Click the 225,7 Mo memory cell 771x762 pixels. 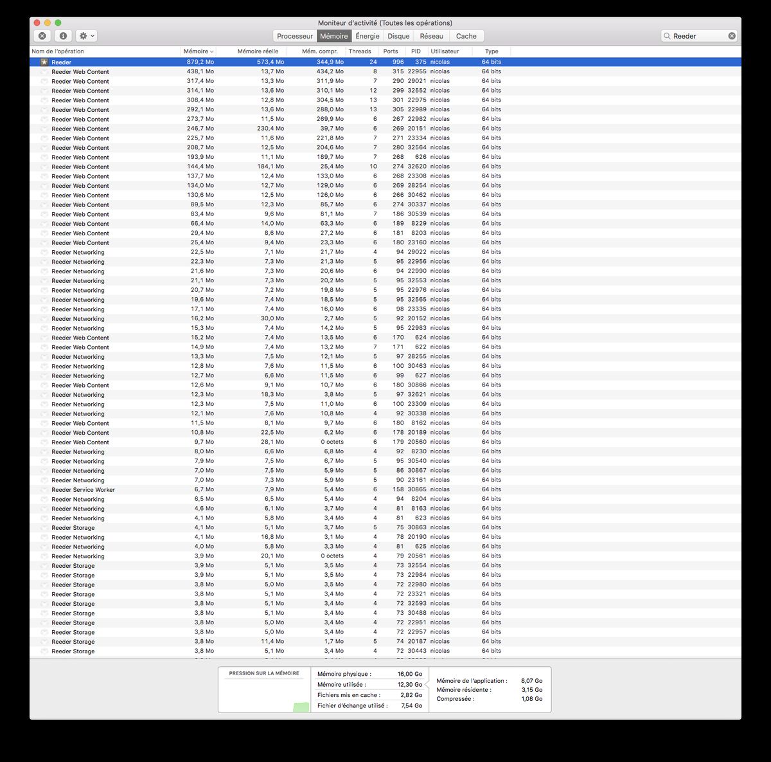pos(200,138)
